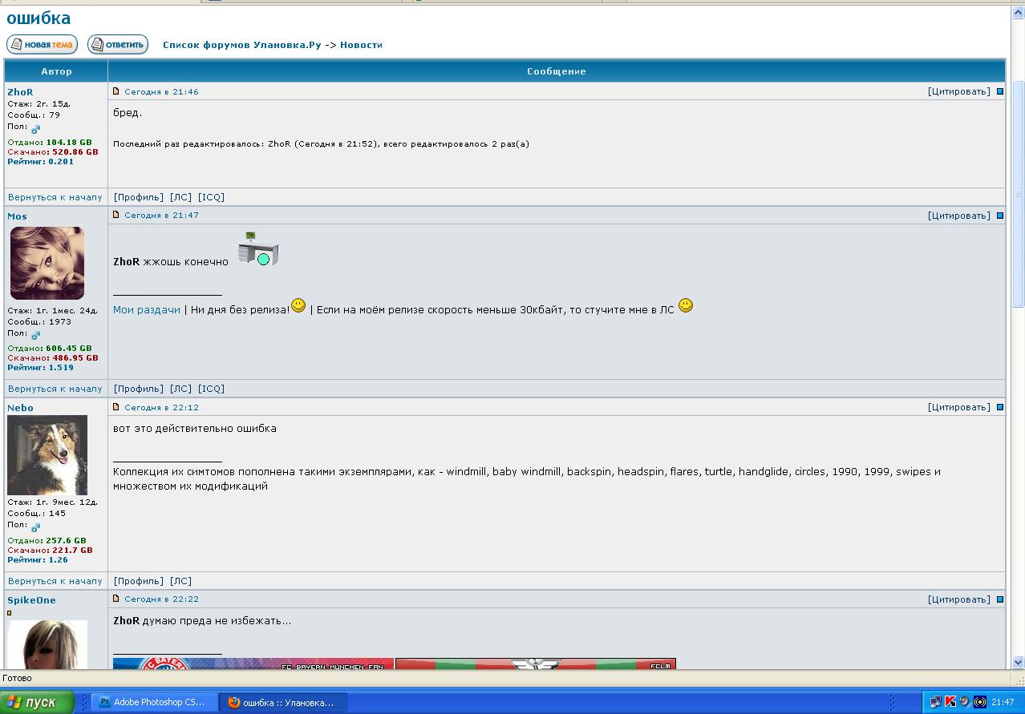
Task: Click the yellow round tray icon beside the clock
Action: click(980, 702)
